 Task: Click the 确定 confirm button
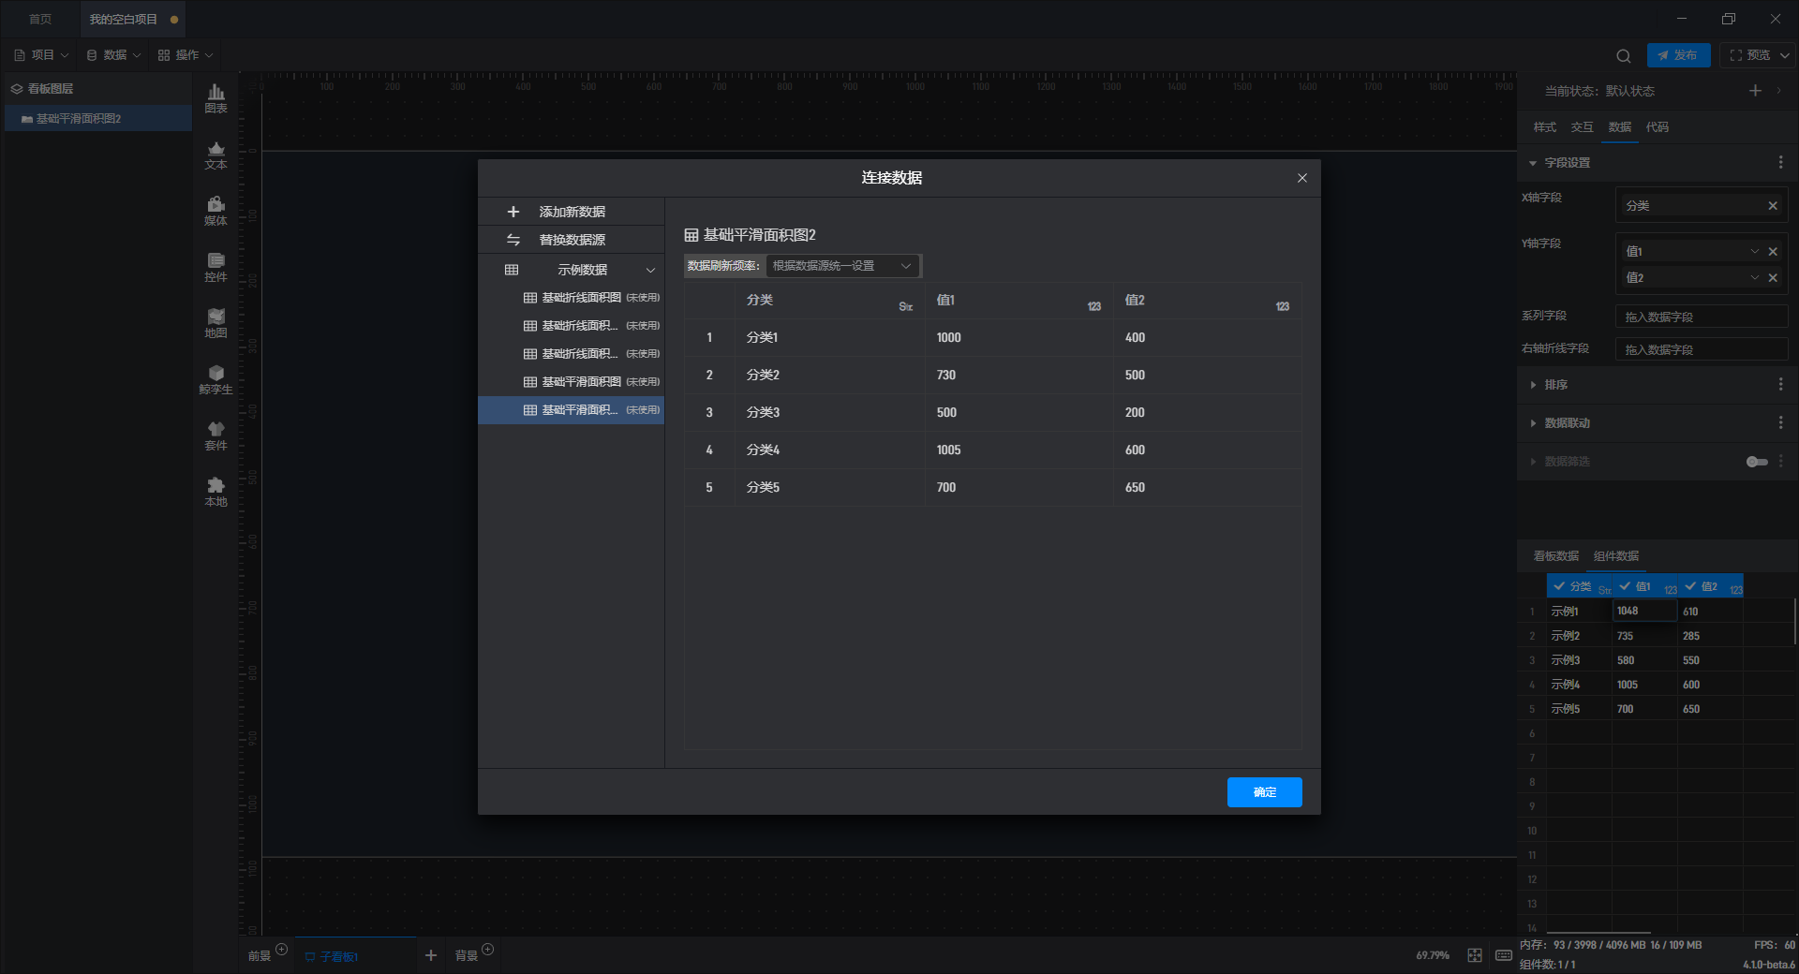1264,792
